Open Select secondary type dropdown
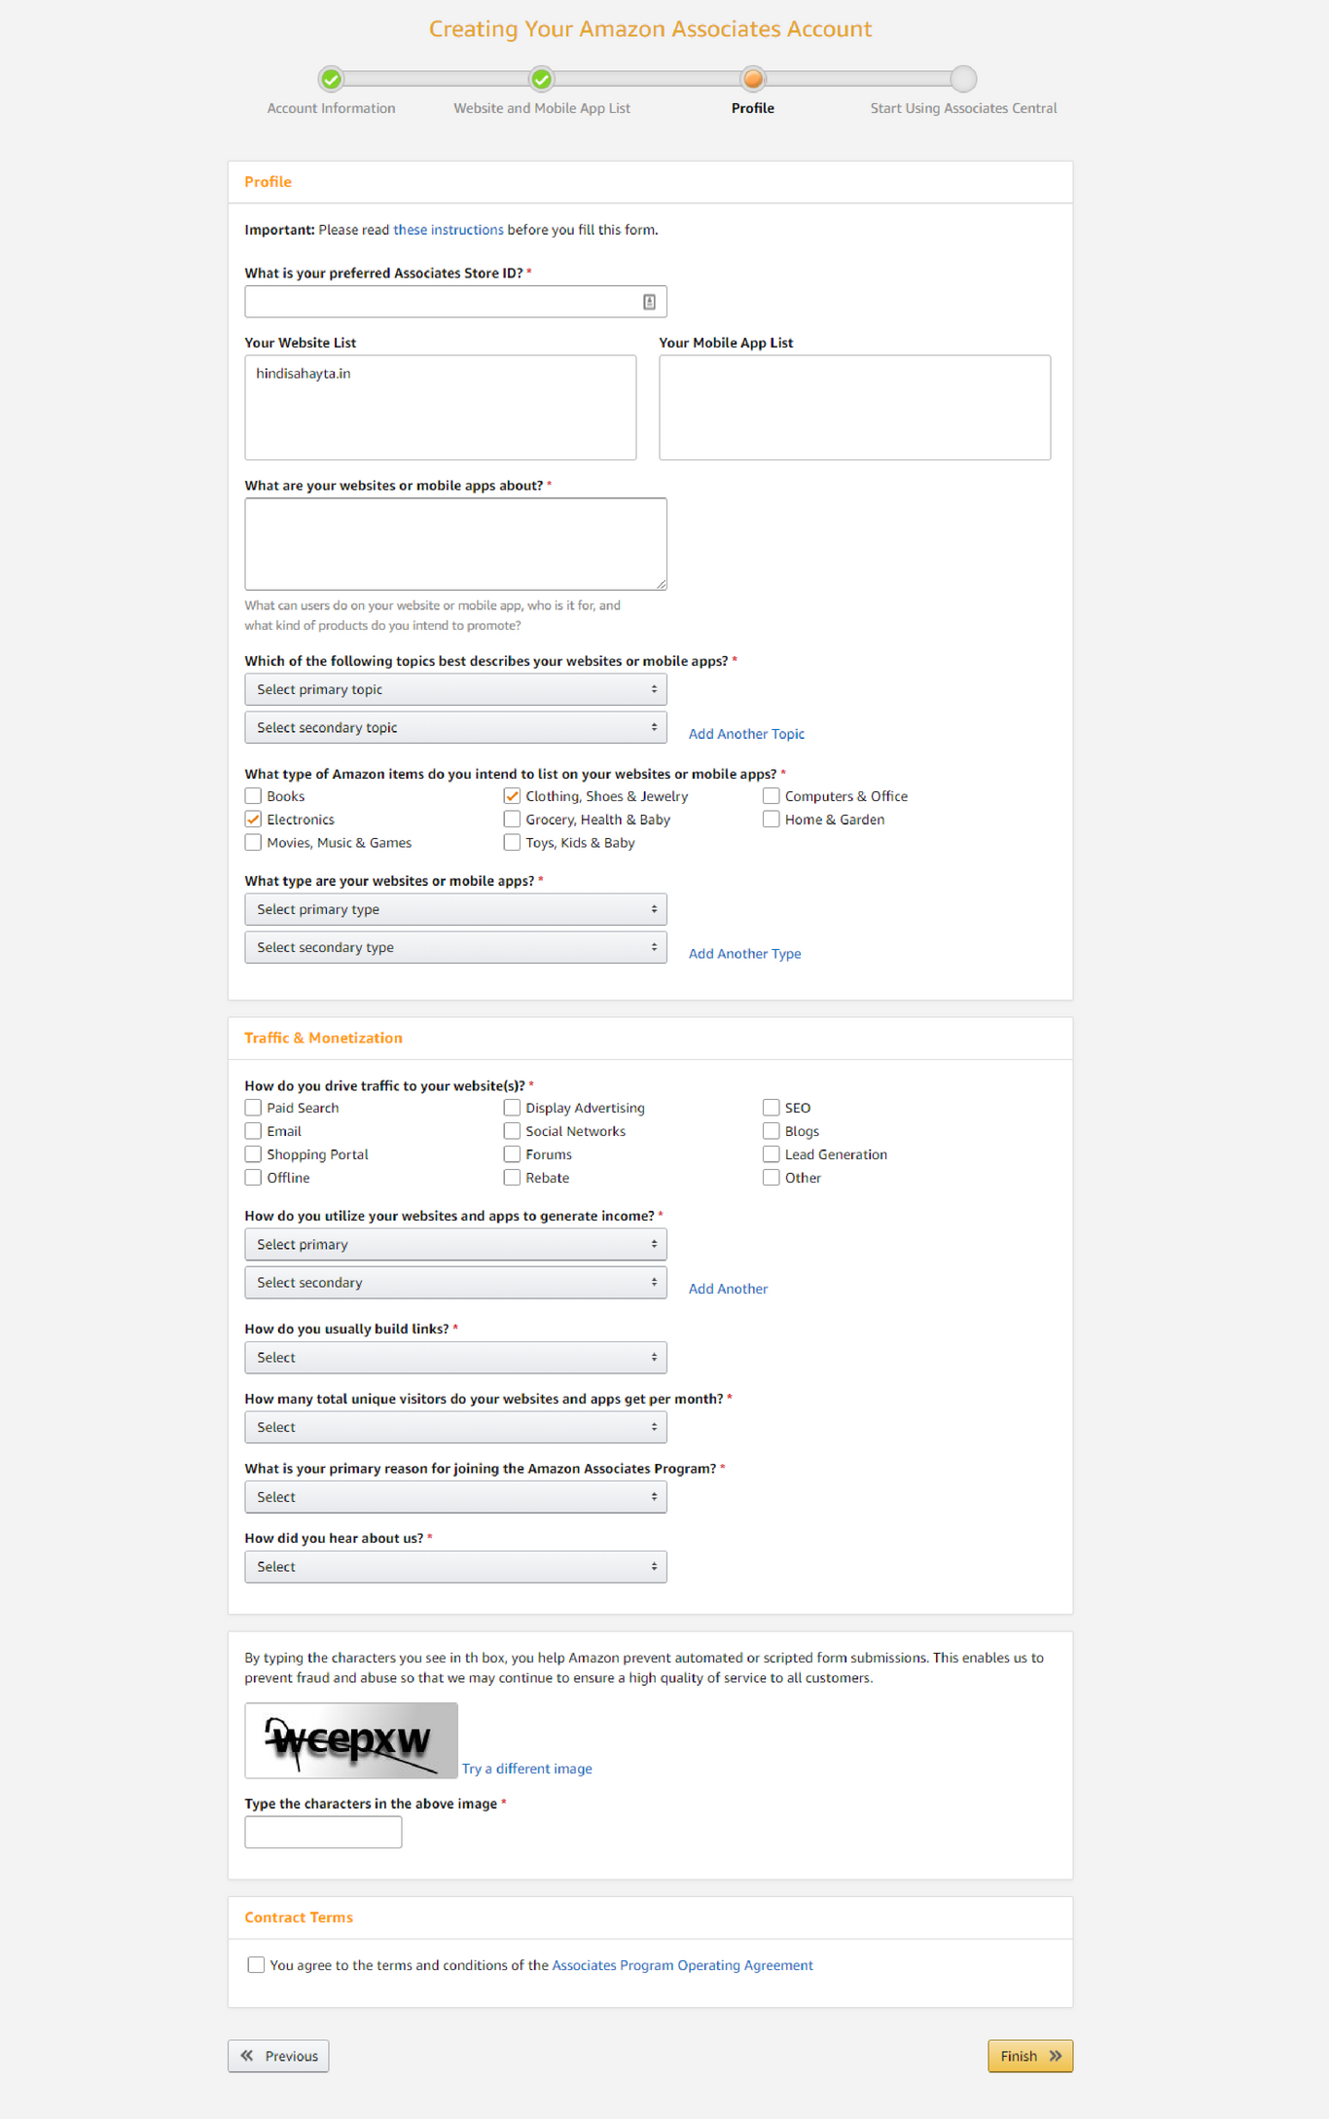The image size is (1329, 2119). tap(455, 947)
